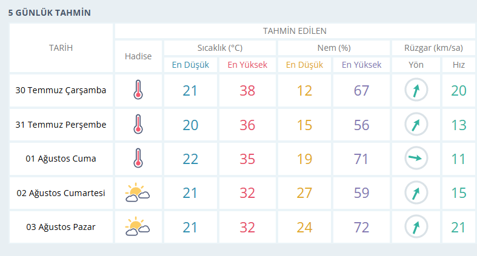Viewport: 477px width, 256px height.
Task: Click the thermometer icon for 01 Ağustos Cuma
Action: [138, 158]
